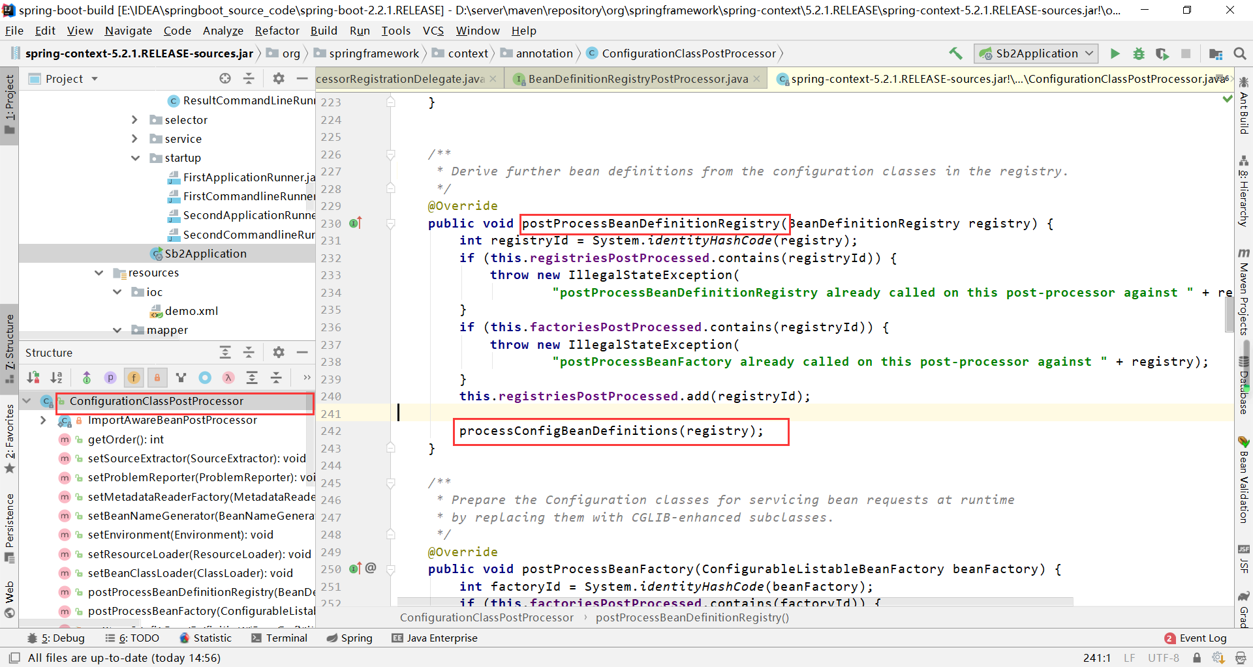Open Structure panel settings gear
1253x667 pixels.
pos(279,352)
